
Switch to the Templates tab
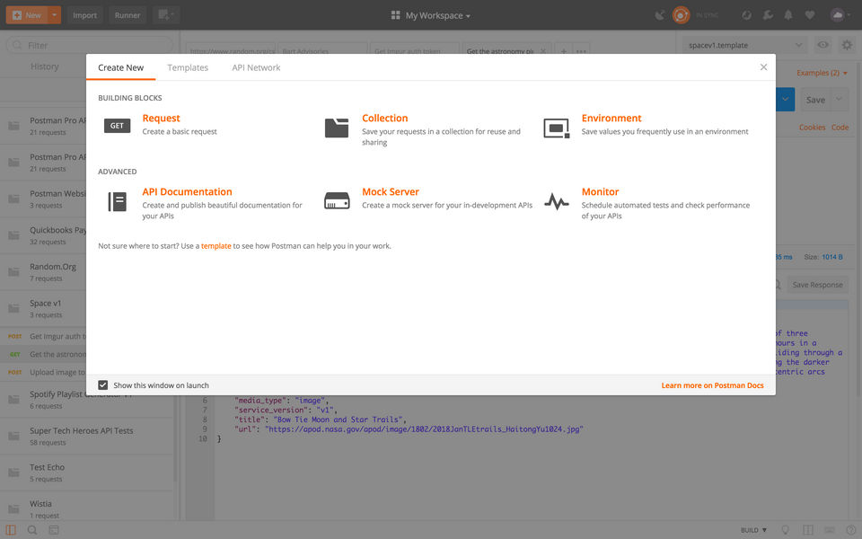pyautogui.click(x=188, y=67)
